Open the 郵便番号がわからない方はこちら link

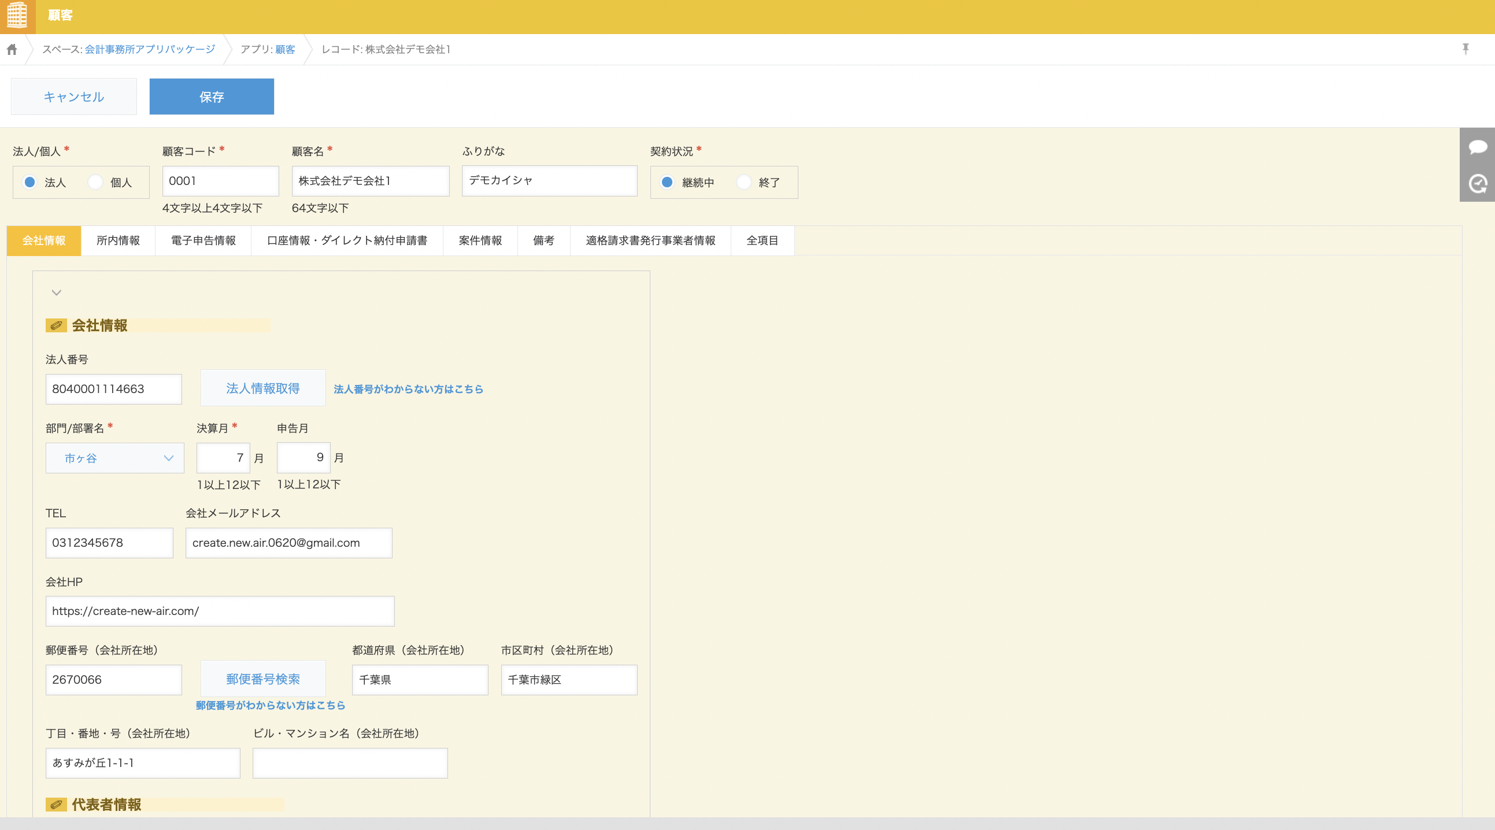[x=271, y=705]
